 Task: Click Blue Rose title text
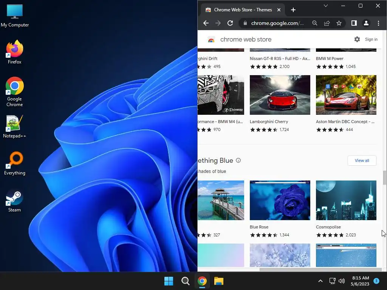click(259, 227)
